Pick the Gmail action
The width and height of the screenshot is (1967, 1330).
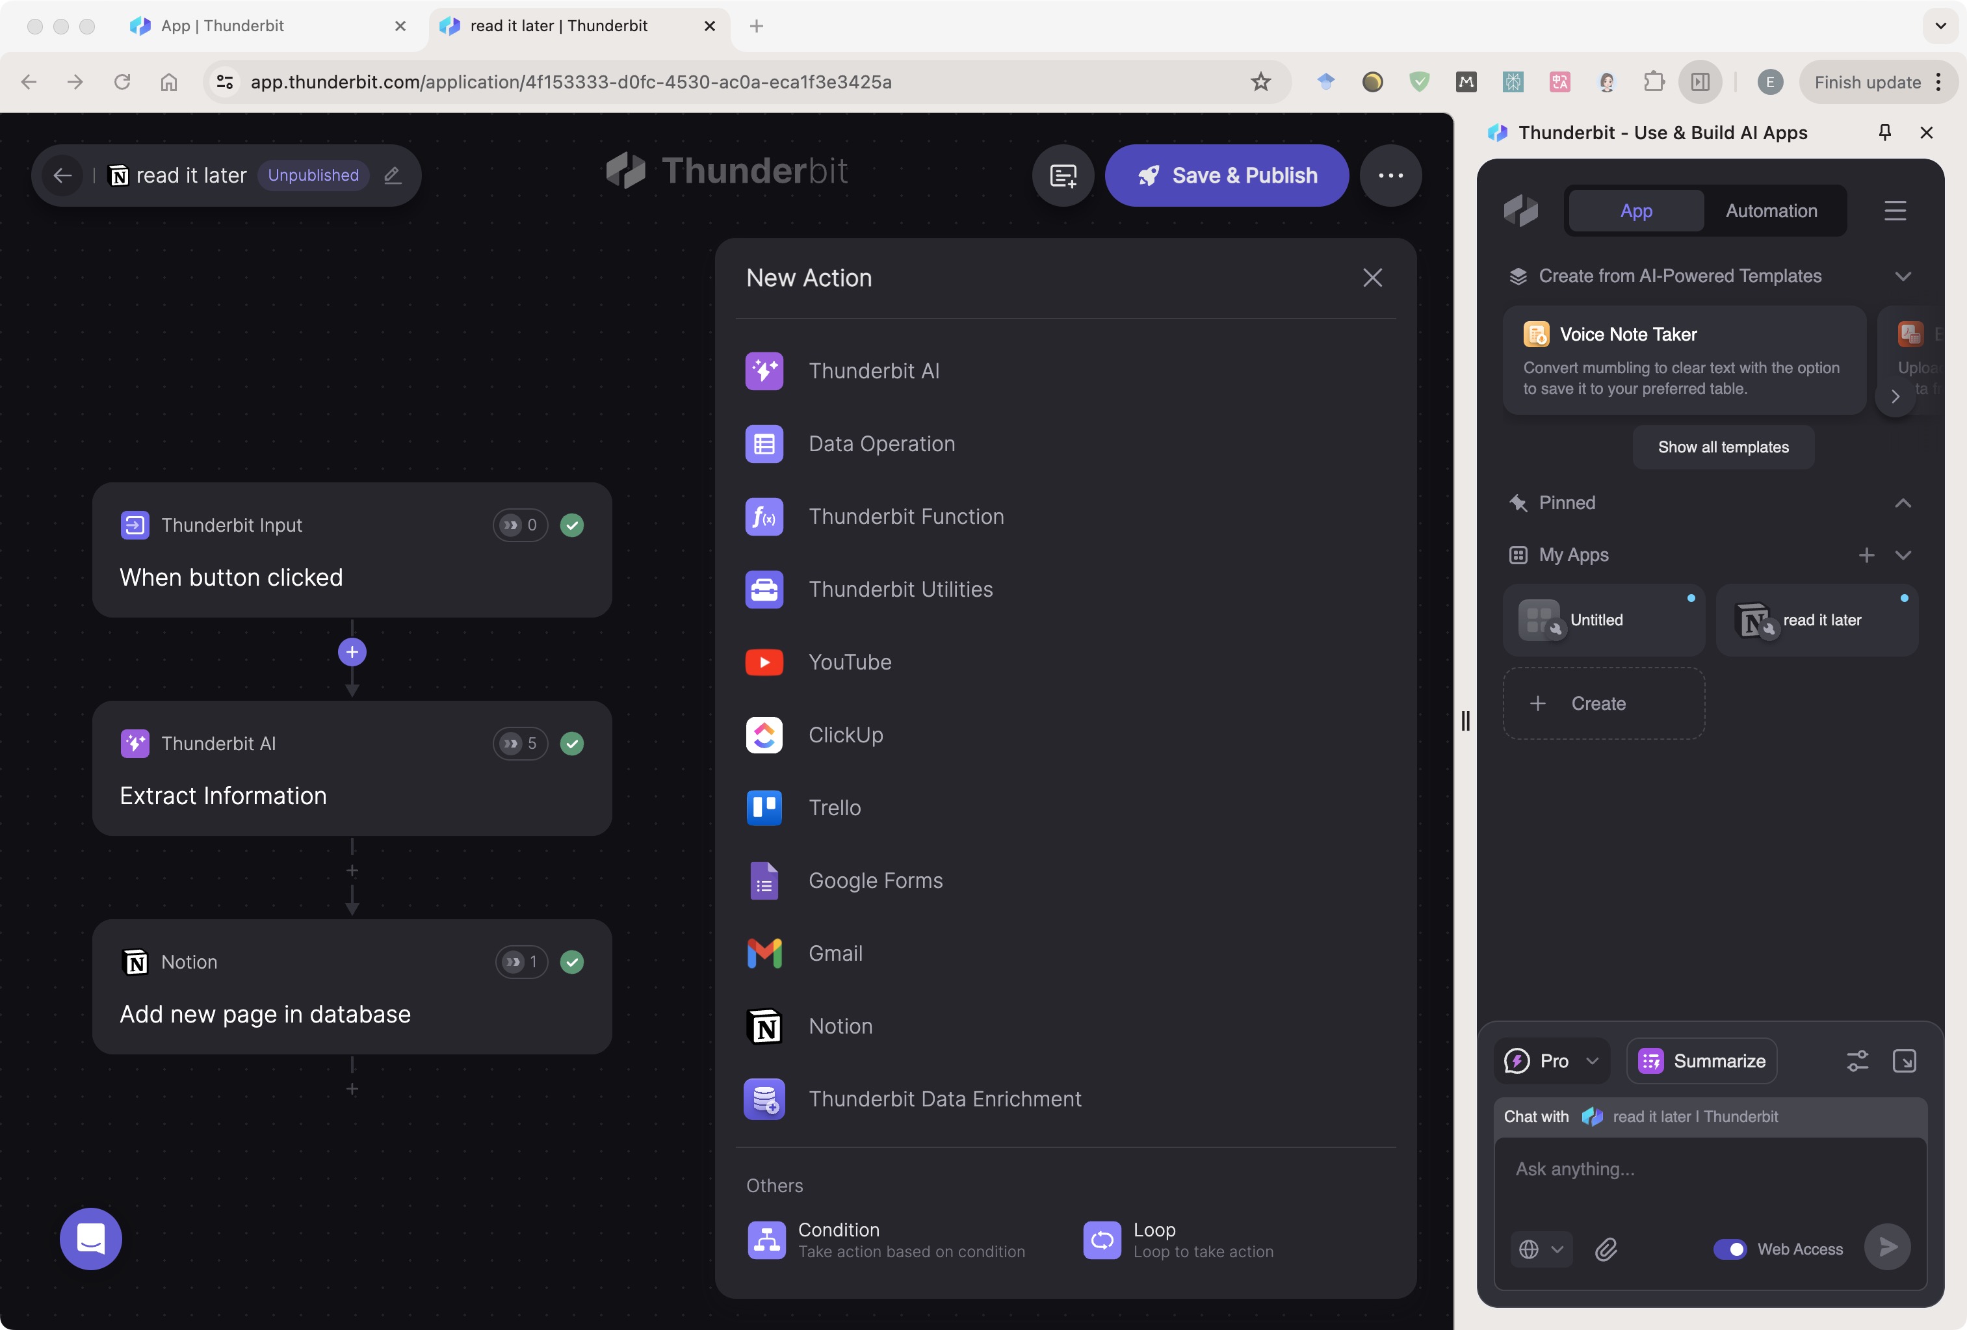coord(835,953)
